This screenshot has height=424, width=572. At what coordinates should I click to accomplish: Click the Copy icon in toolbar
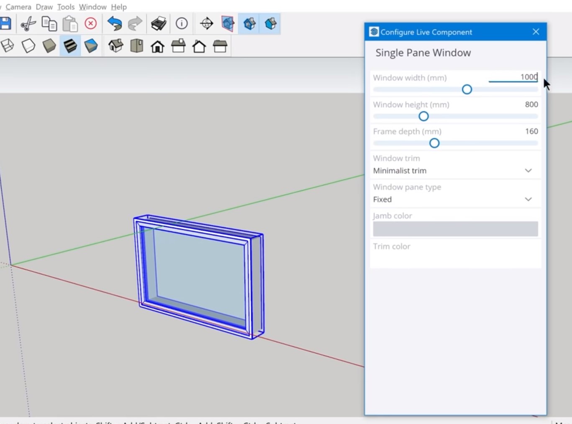[49, 23]
